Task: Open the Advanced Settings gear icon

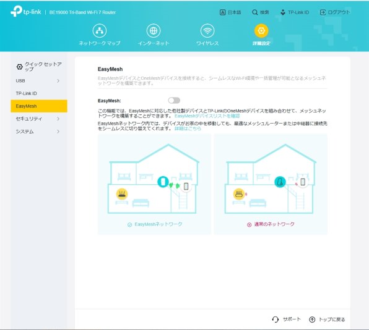Action: (x=261, y=30)
